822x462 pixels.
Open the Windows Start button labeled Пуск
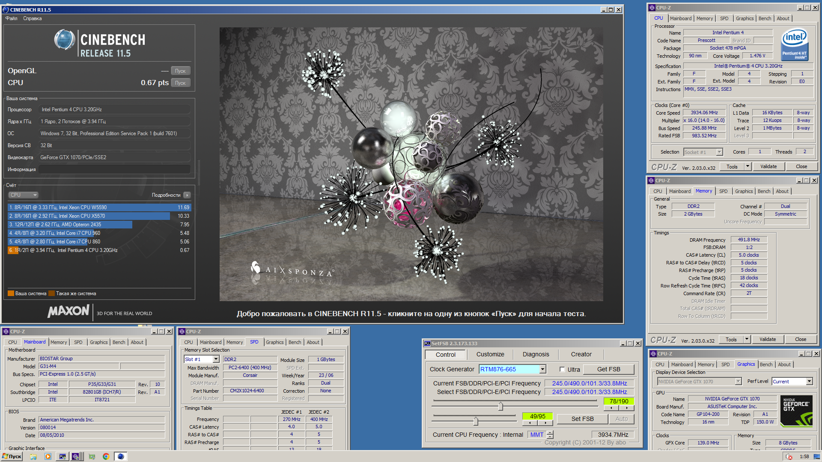(x=12, y=456)
